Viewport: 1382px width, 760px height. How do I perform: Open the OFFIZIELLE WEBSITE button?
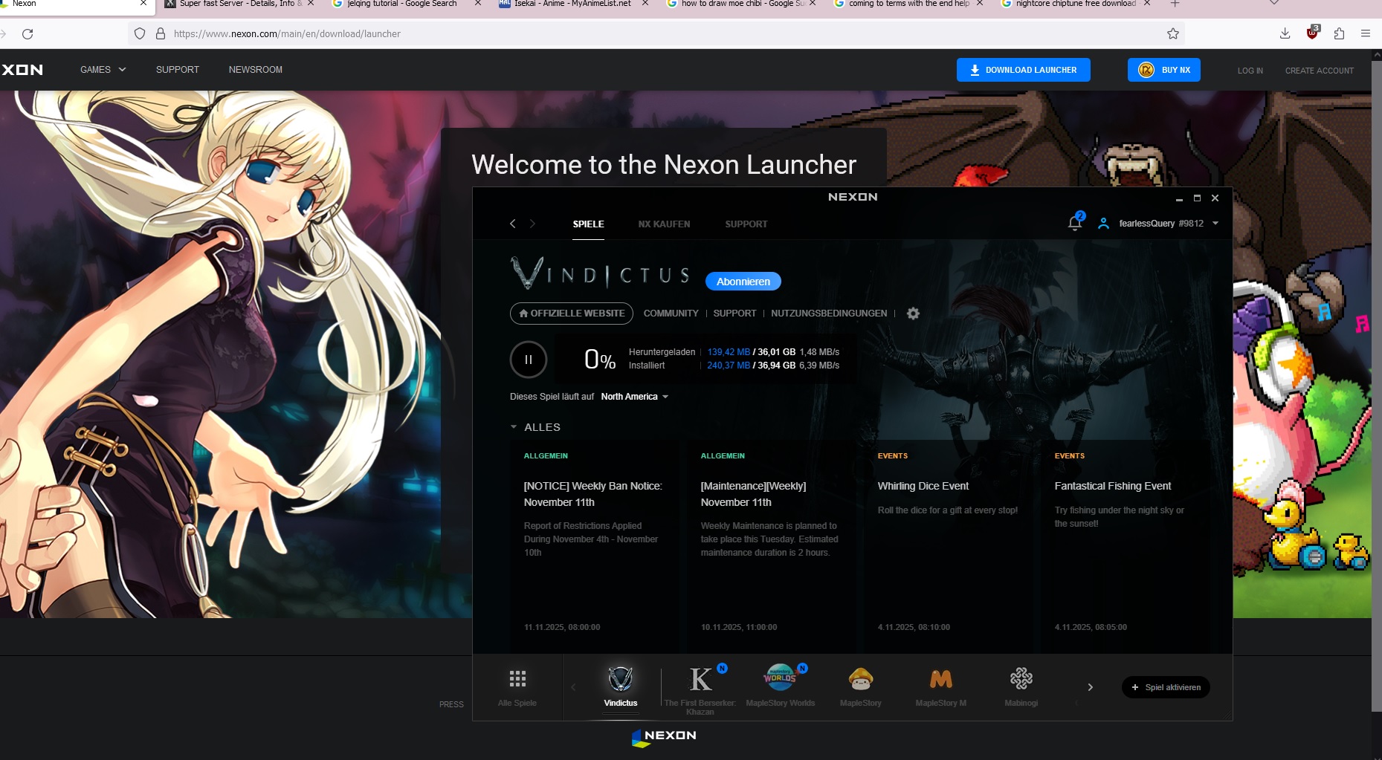point(572,314)
